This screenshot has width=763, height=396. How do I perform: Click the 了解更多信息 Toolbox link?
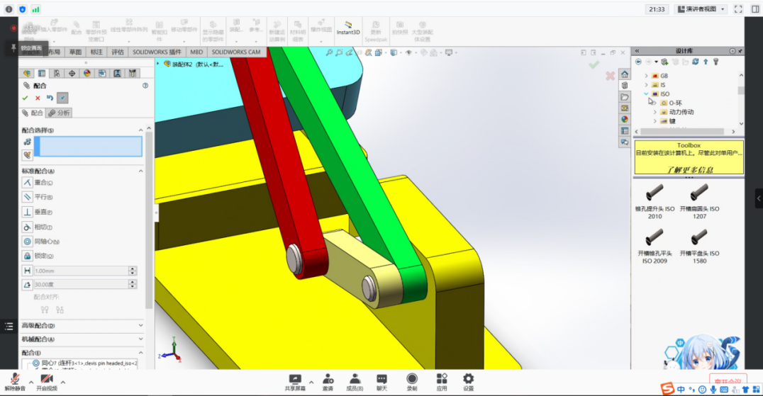click(x=689, y=169)
